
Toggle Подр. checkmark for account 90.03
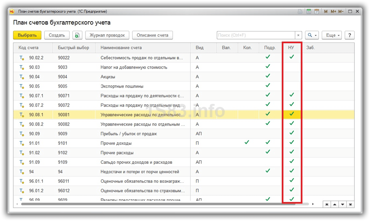click(268, 67)
